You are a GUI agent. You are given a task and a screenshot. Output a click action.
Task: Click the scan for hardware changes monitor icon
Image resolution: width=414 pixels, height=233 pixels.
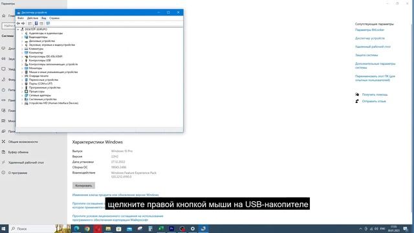point(48,23)
